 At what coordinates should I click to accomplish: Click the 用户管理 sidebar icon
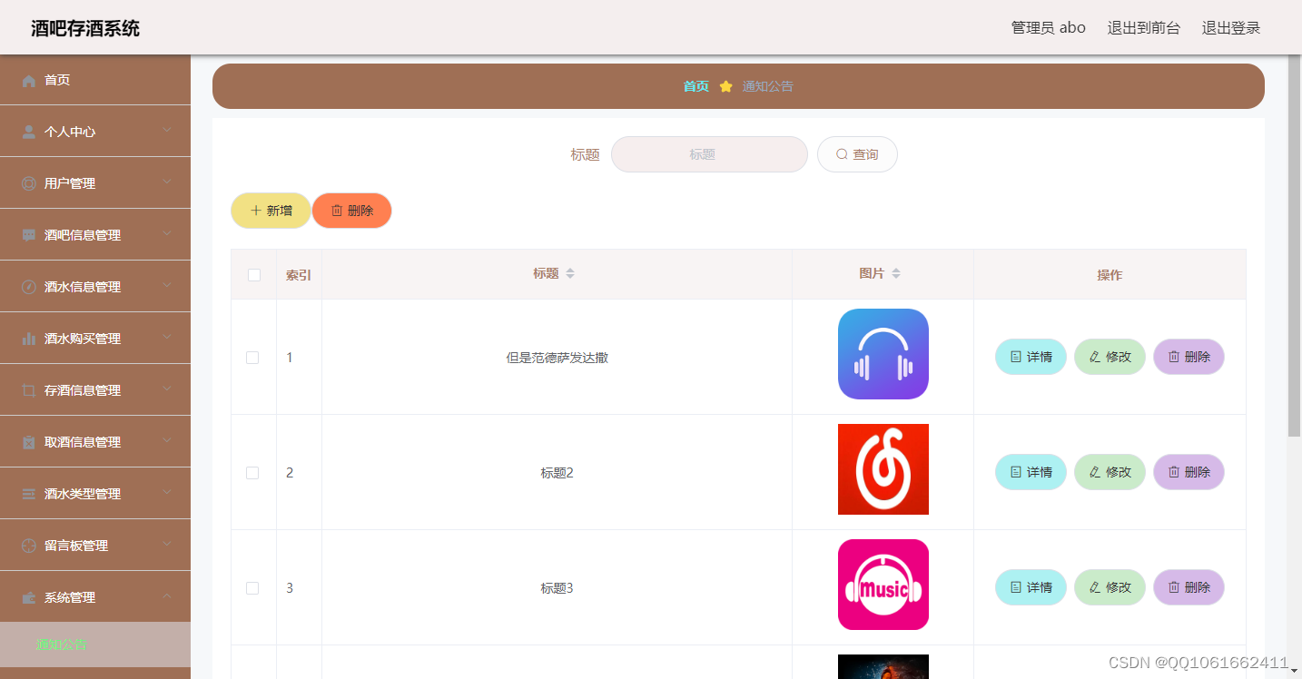point(28,182)
